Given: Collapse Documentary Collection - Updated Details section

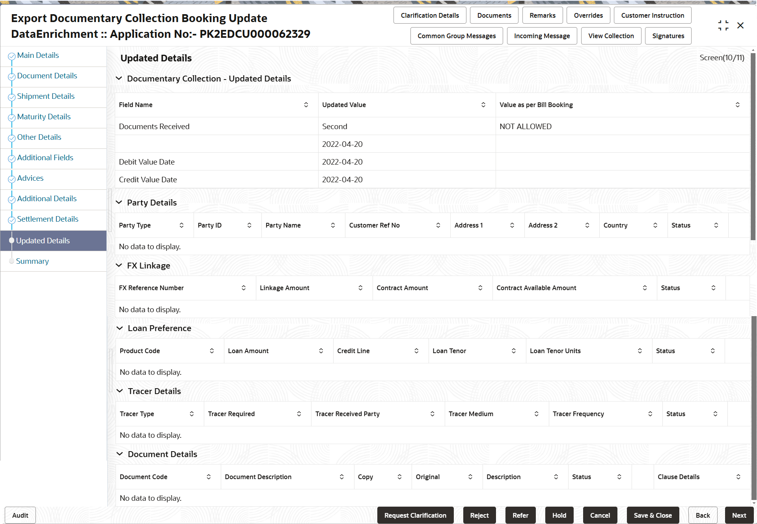Looking at the screenshot, I should [x=119, y=79].
